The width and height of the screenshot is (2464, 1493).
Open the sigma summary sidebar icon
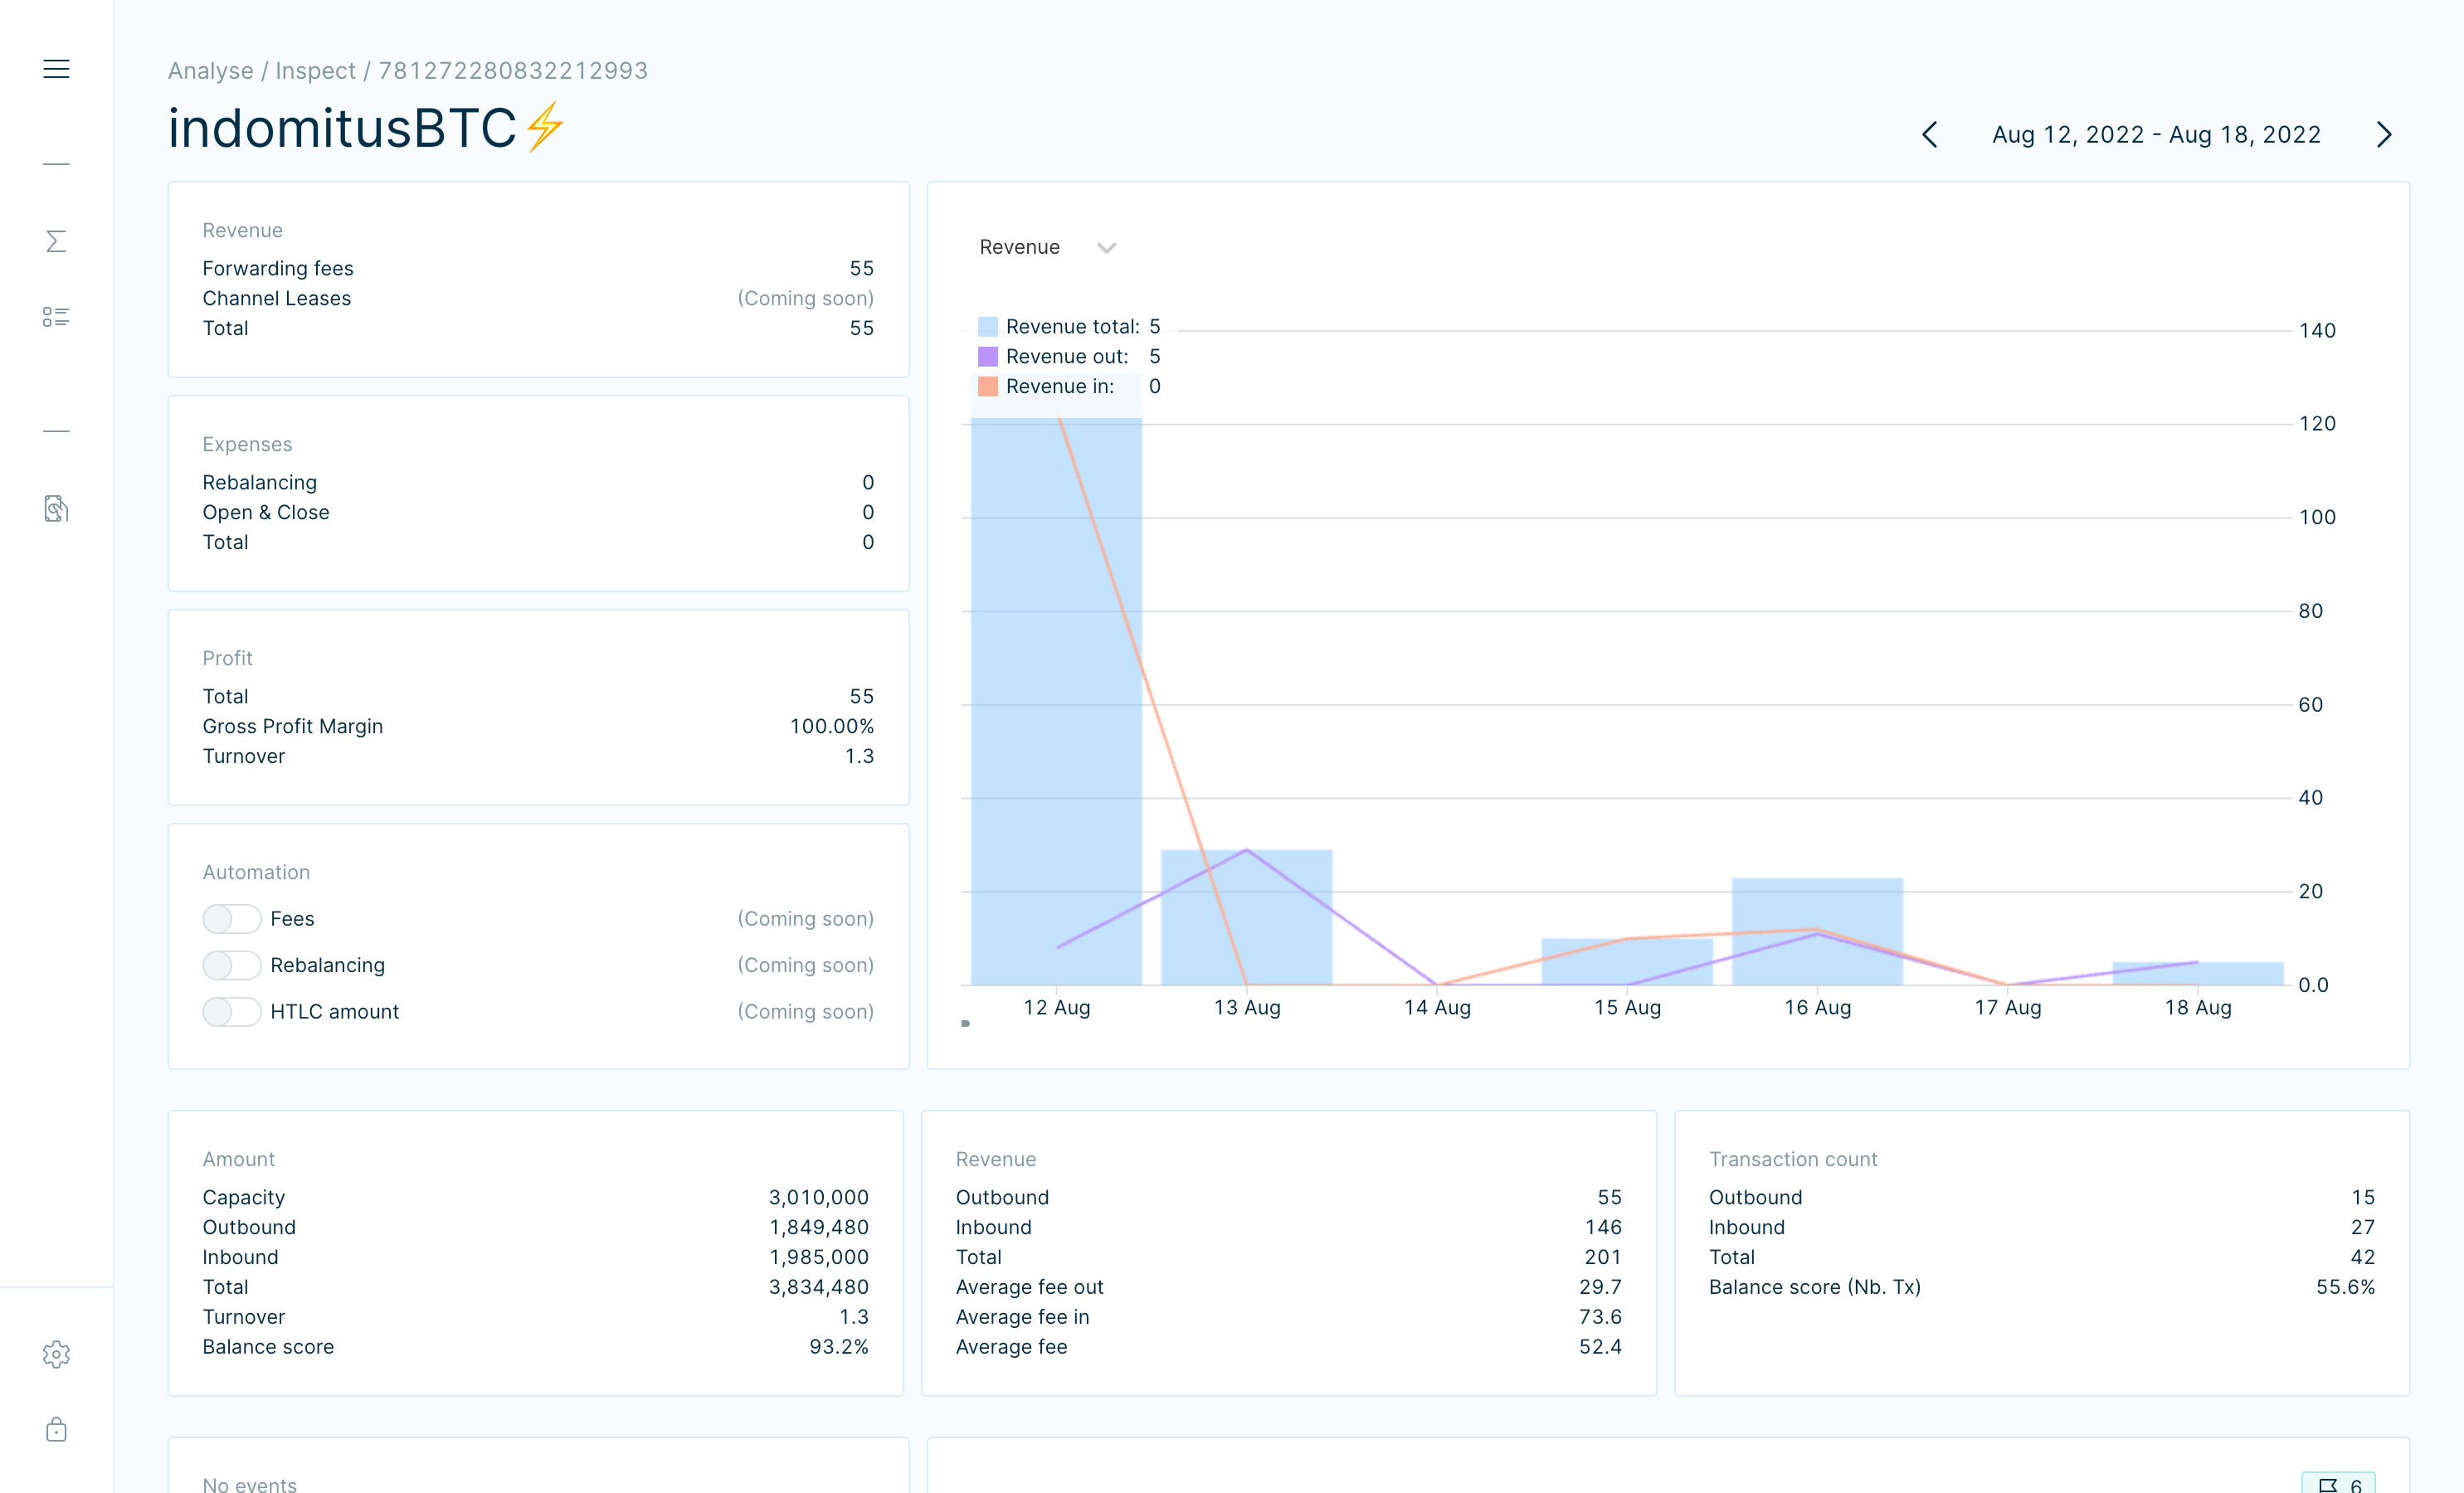pyautogui.click(x=56, y=241)
